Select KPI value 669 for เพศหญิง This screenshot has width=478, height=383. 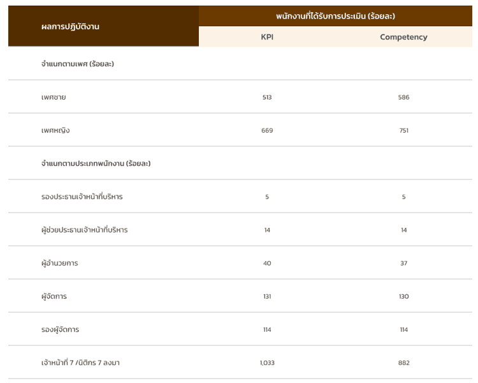[267, 130]
